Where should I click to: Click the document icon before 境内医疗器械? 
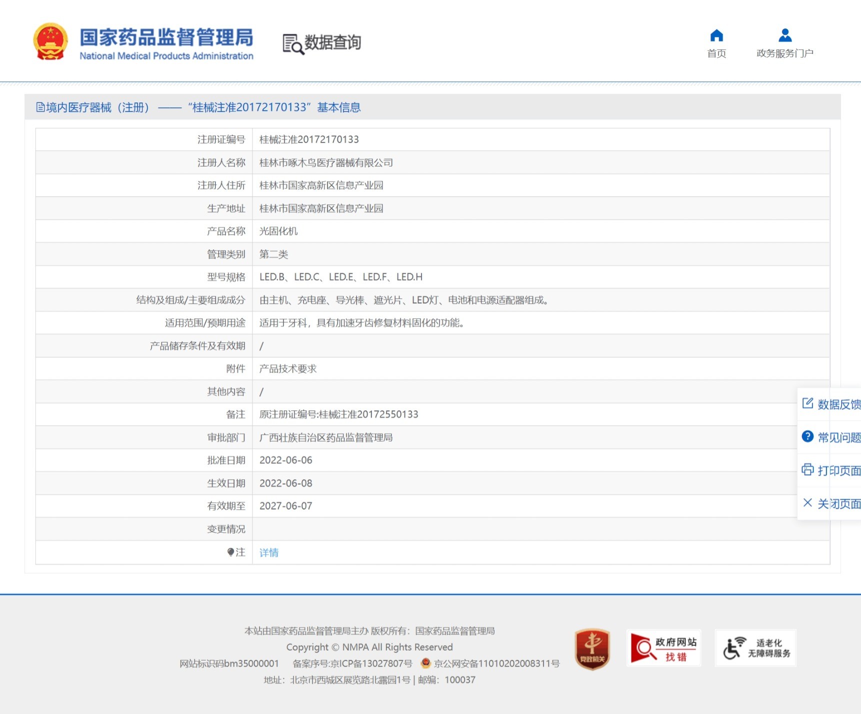tap(40, 107)
